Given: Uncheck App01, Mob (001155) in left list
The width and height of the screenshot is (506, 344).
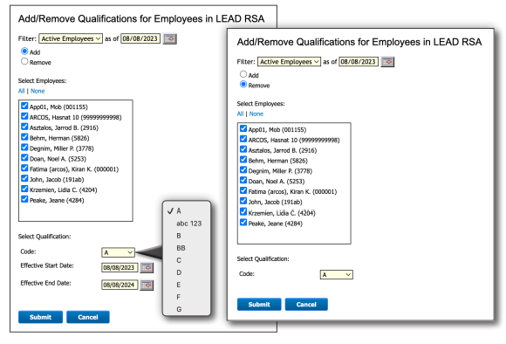Looking at the screenshot, I should (24, 106).
